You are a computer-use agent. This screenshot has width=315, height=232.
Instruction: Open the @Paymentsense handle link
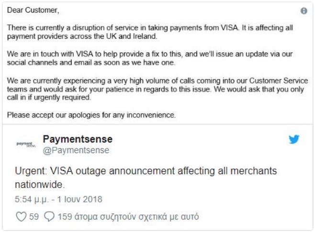pos(76,150)
